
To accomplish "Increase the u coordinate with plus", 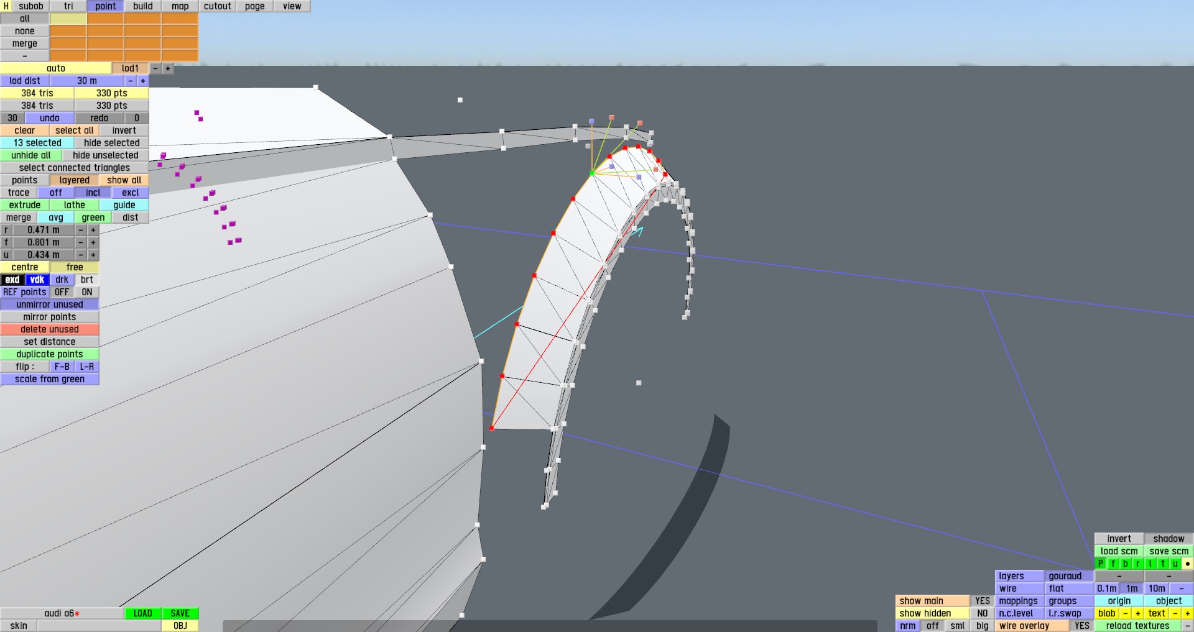I will [x=93, y=255].
